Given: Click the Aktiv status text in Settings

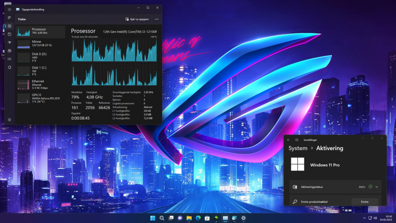Looking at the screenshot, I should (362, 187).
